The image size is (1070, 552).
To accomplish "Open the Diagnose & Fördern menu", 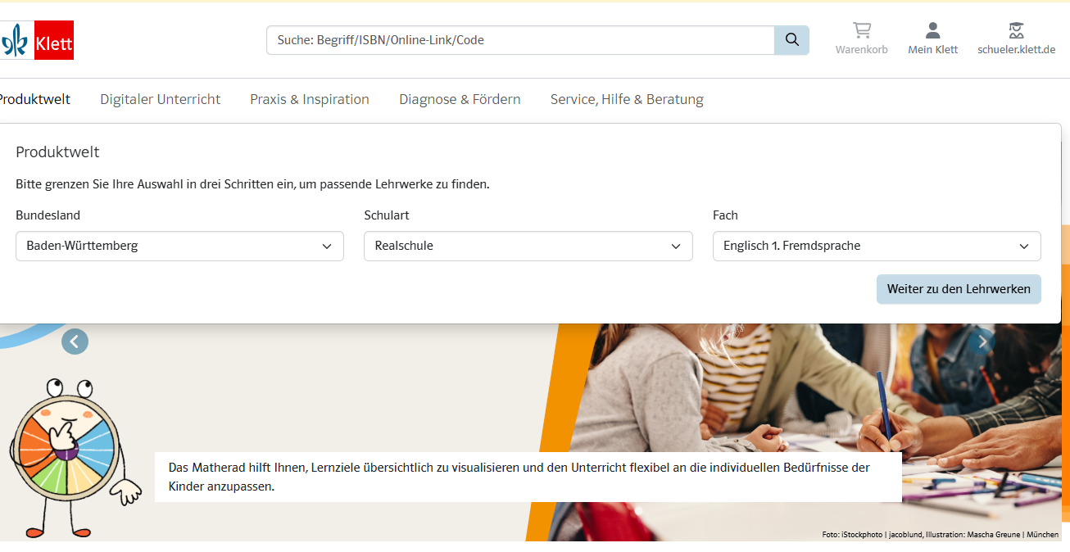I will pyautogui.click(x=460, y=99).
